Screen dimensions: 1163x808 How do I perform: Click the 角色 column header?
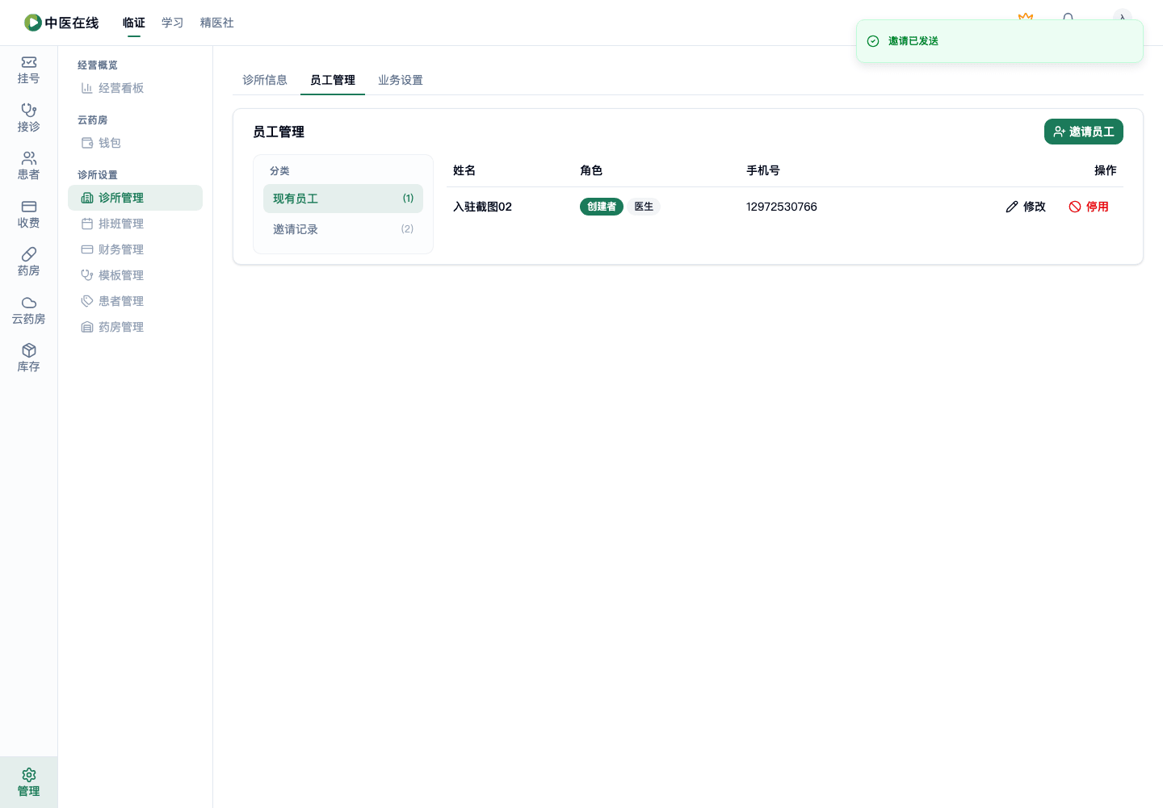pyautogui.click(x=591, y=170)
